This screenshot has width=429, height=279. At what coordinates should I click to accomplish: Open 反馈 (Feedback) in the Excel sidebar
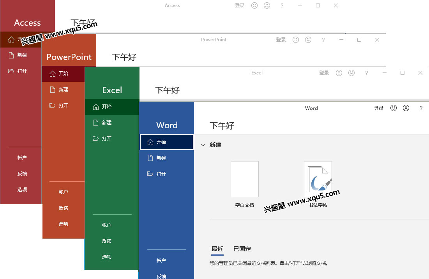point(107,241)
